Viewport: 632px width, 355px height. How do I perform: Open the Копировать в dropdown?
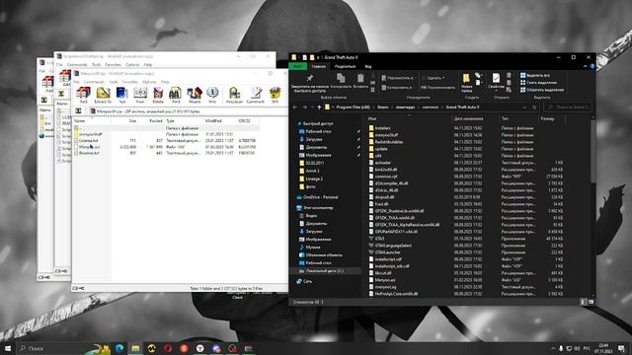[x=397, y=88]
